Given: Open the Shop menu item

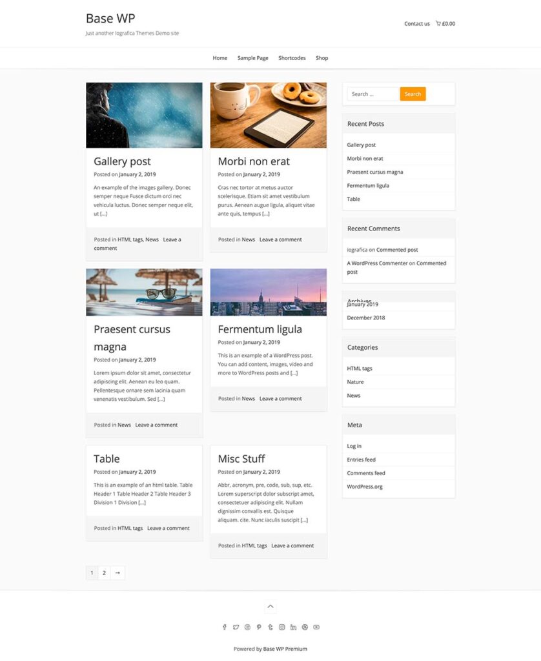Looking at the screenshot, I should pos(322,57).
